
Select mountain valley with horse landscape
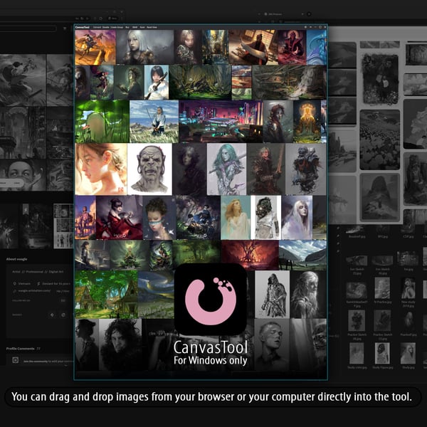coord(303,255)
